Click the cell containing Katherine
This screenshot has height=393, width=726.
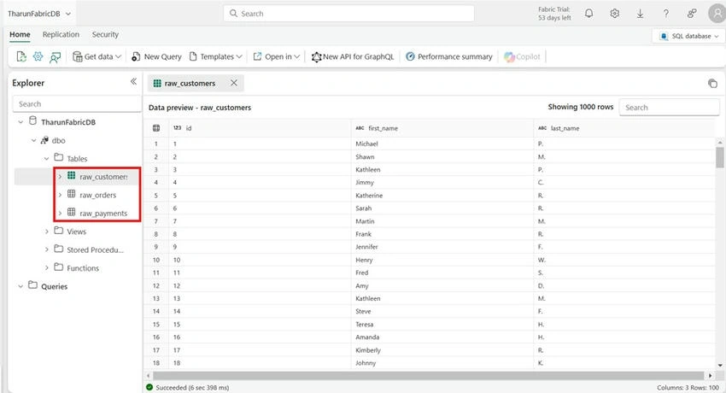(442, 196)
